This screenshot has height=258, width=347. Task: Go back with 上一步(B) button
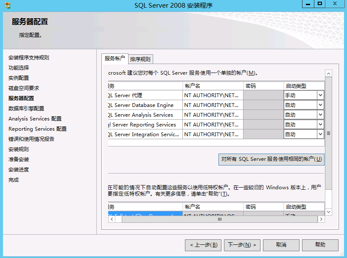203,245
